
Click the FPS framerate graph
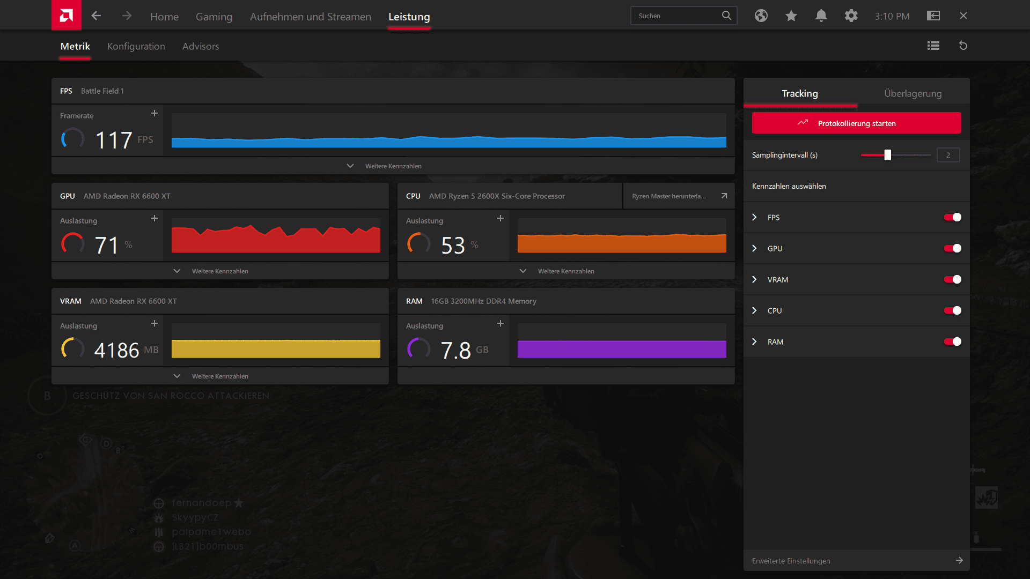(448, 130)
